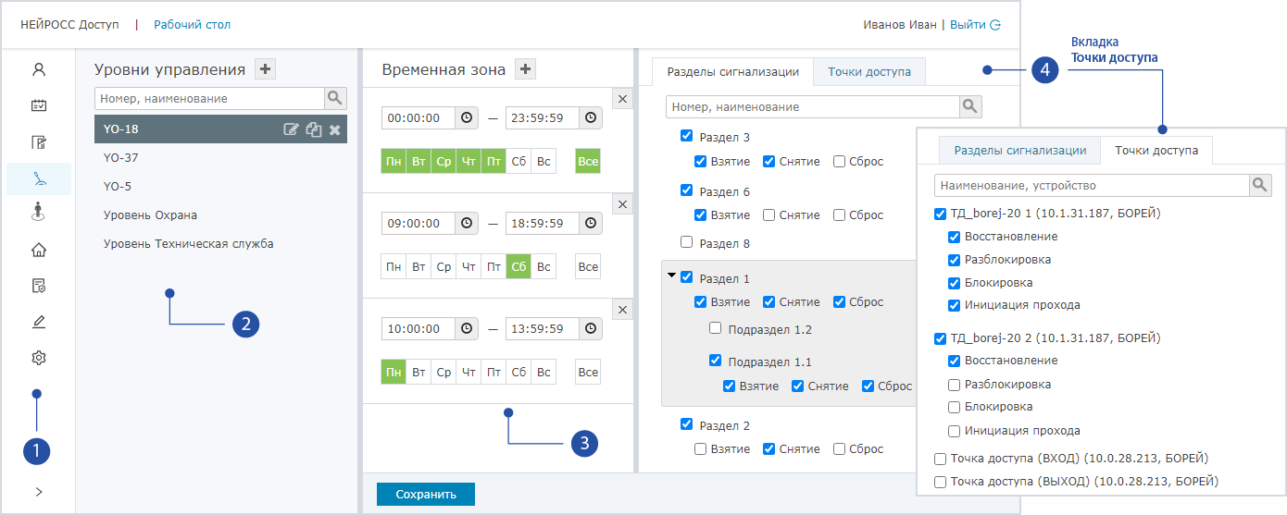
Task: Uncheck Разблокировка under ТД_borej-20 1
Action: tap(954, 260)
